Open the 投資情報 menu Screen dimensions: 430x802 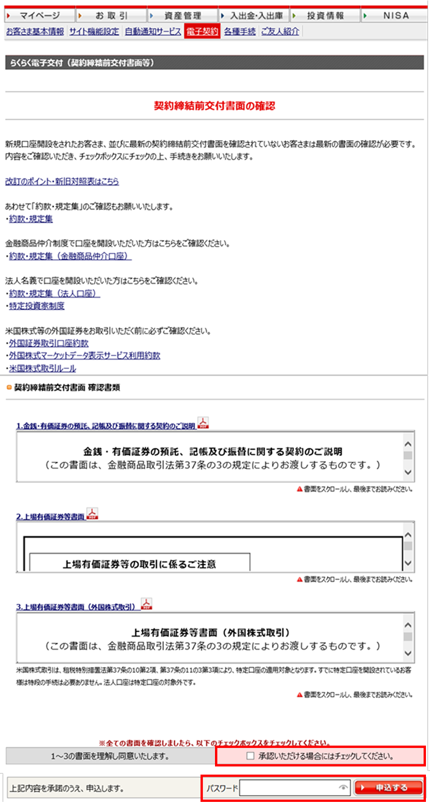pos(324,16)
